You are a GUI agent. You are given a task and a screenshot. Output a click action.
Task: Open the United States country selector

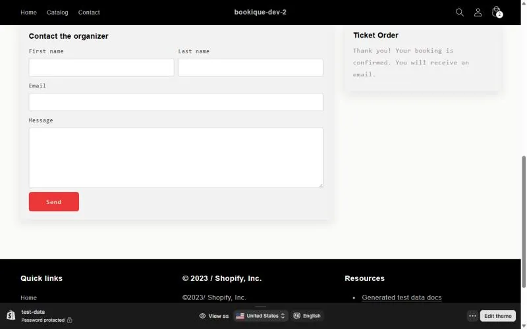260,316
